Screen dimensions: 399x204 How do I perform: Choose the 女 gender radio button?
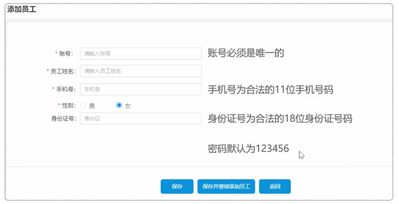(119, 105)
